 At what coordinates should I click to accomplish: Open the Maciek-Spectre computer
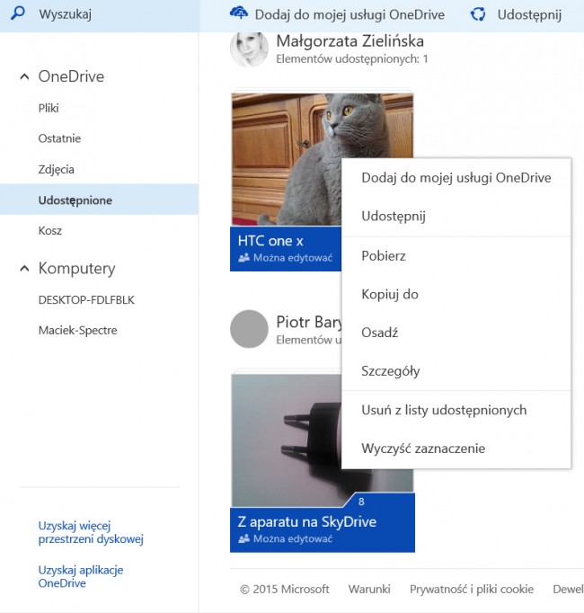pyautogui.click(x=78, y=331)
